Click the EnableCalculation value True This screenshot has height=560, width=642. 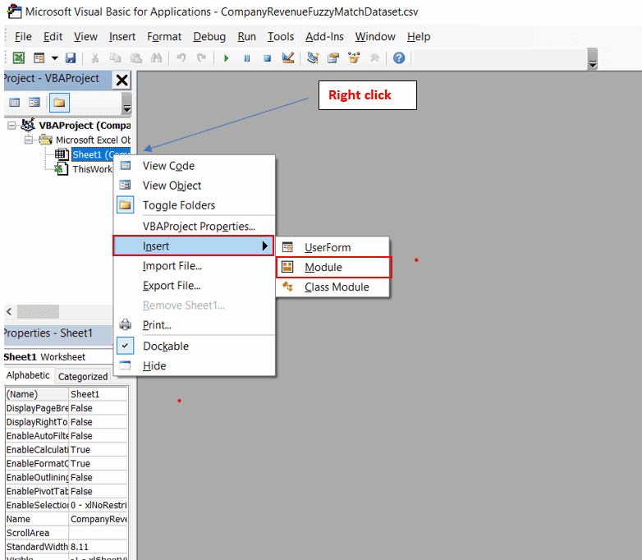(99, 450)
